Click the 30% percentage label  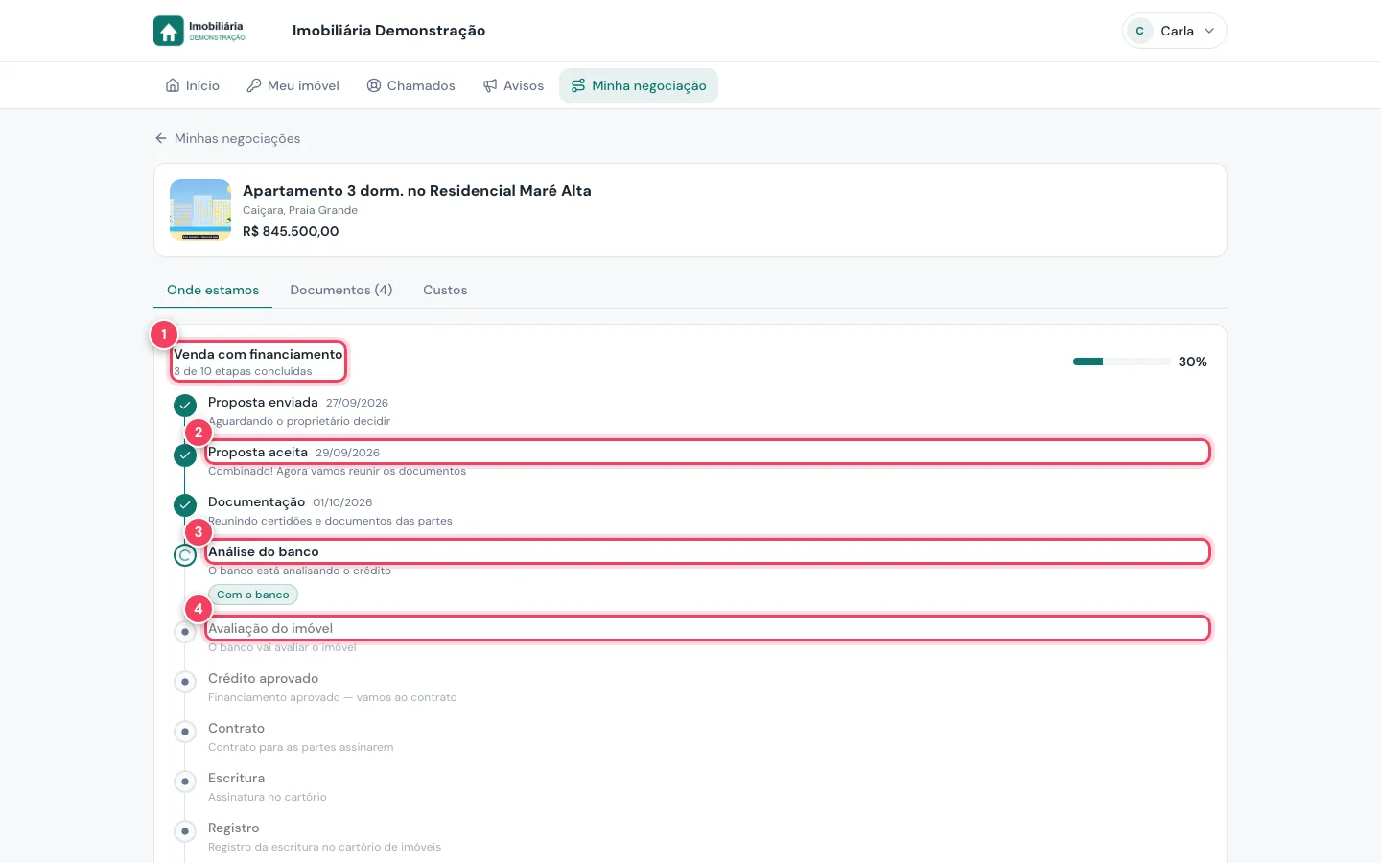click(1193, 362)
